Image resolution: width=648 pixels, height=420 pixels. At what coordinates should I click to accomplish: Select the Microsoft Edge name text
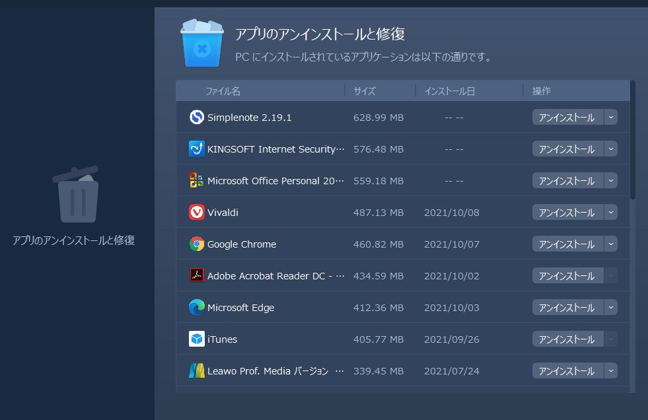pyautogui.click(x=241, y=308)
